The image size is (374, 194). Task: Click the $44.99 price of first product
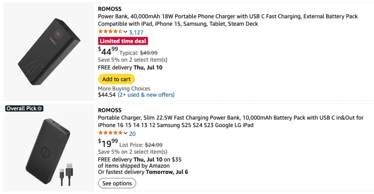(108, 52)
